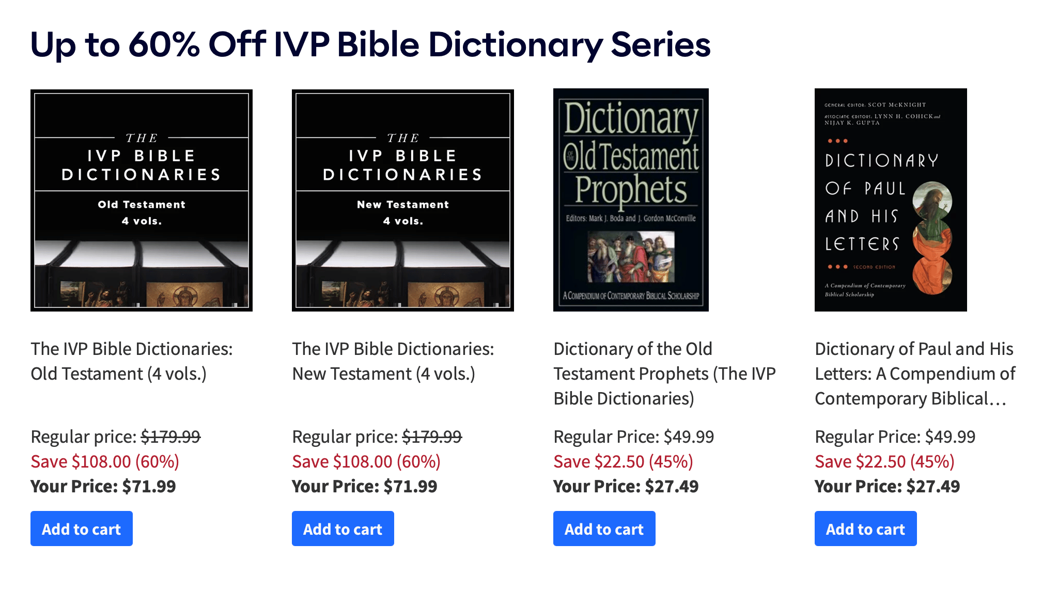Click Old Testament set's $179.99 regular price
Viewport: 1058px width, 590px height.
(x=170, y=437)
